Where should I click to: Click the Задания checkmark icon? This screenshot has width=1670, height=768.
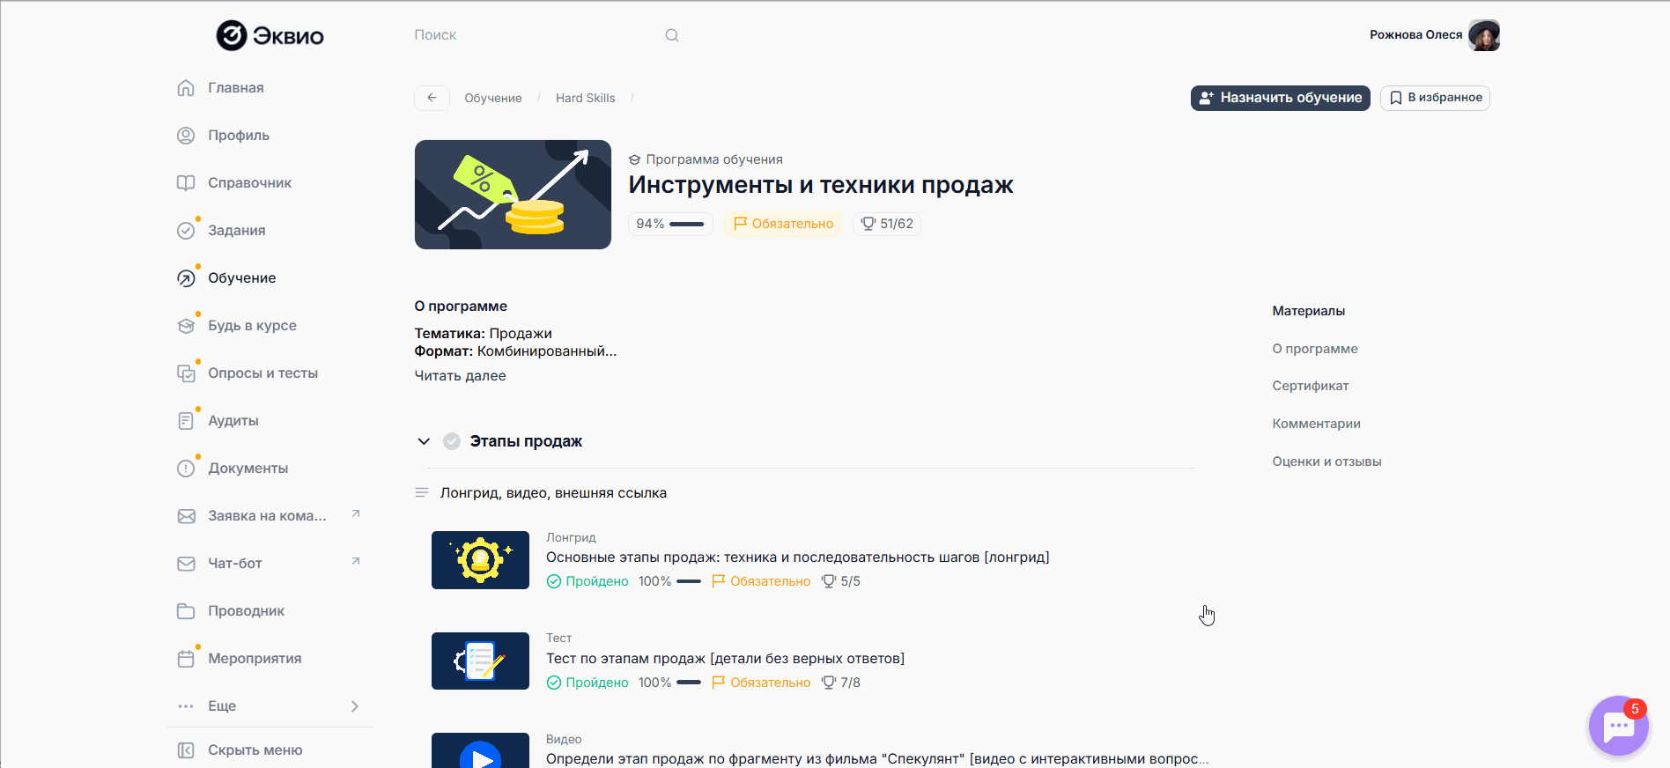[186, 231]
